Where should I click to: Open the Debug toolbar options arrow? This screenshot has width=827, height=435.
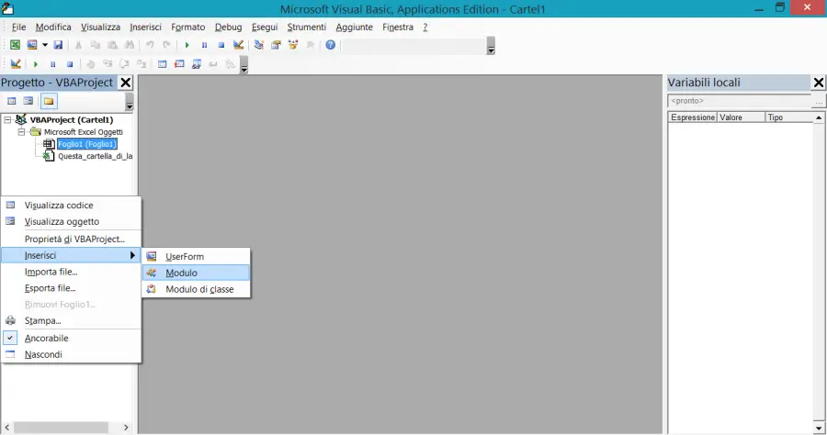[x=244, y=65]
